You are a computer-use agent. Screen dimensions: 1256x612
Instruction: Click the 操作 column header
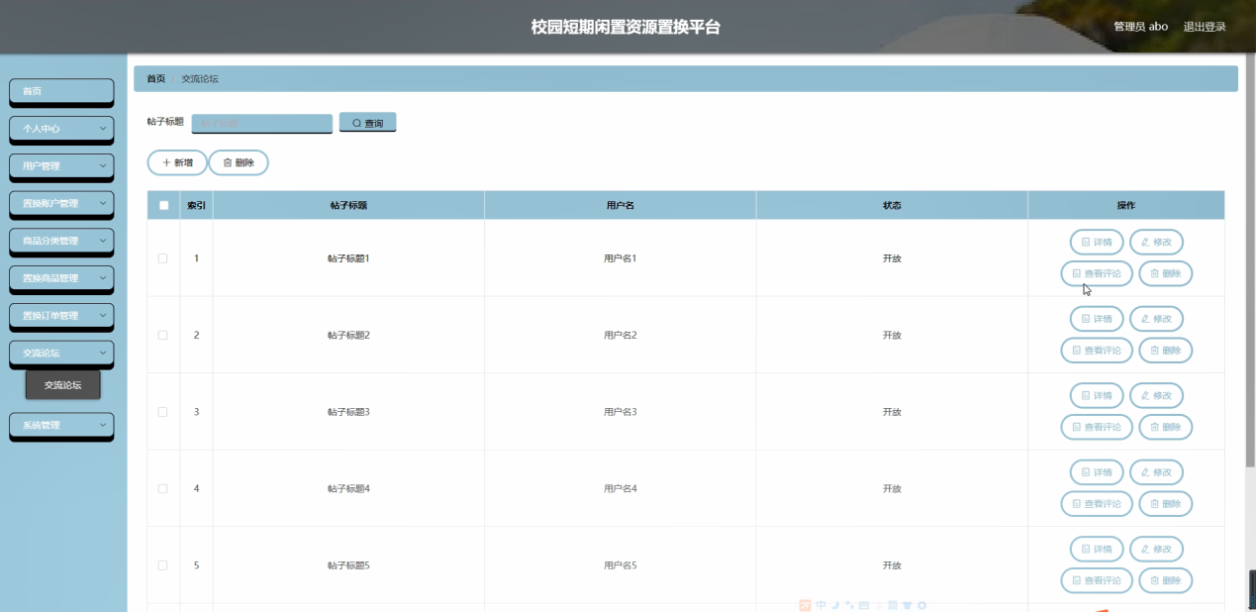tap(1126, 205)
